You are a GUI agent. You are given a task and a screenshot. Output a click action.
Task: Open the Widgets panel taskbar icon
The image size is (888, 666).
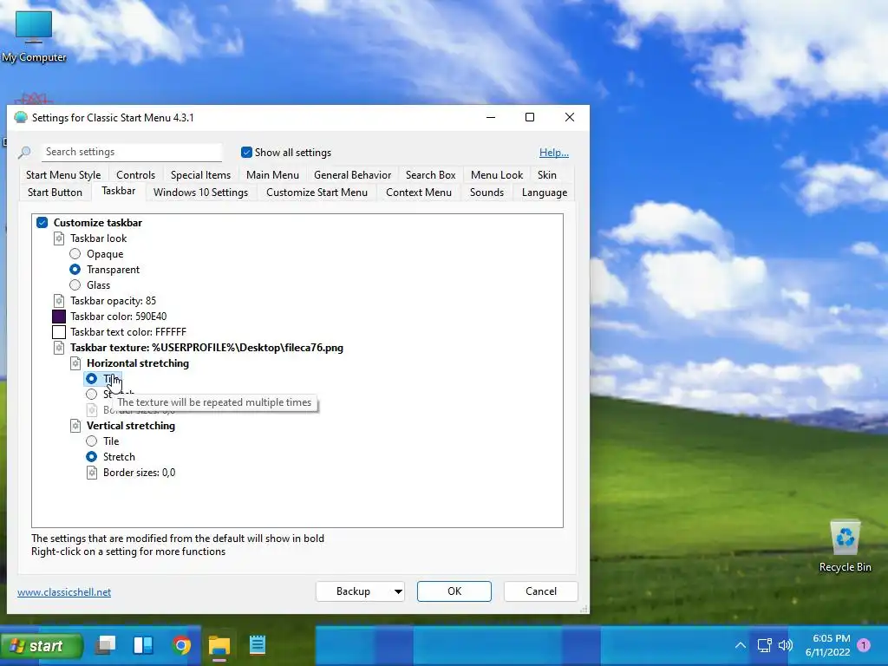[143, 645]
